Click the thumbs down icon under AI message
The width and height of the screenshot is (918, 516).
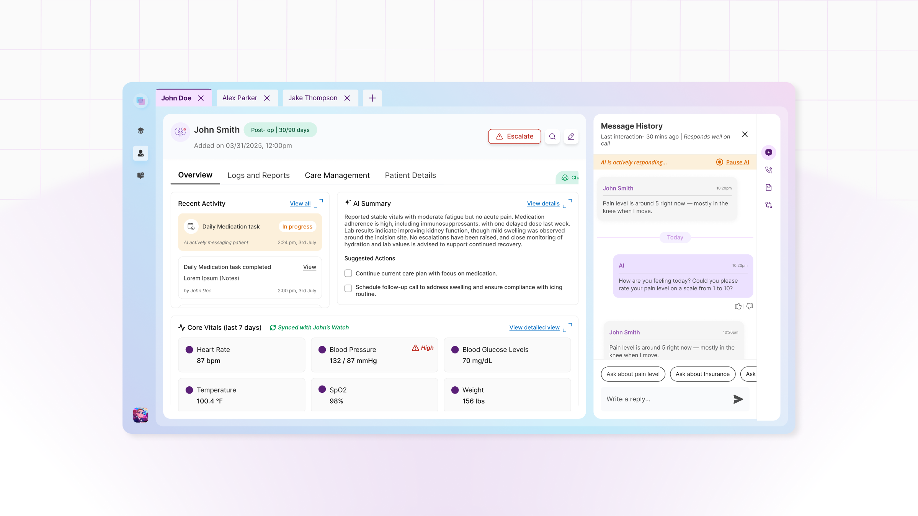click(x=750, y=306)
